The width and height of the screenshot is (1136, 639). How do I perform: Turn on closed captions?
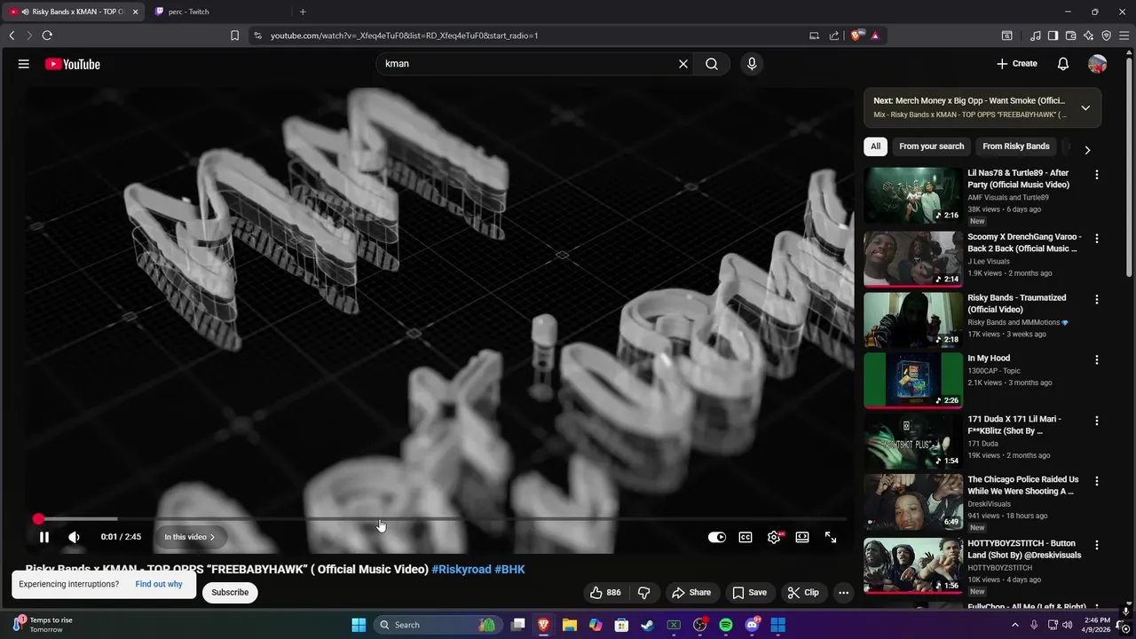click(x=745, y=537)
